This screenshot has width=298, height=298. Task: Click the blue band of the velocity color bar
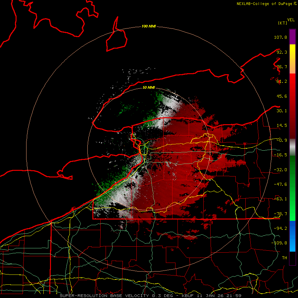click(292, 236)
